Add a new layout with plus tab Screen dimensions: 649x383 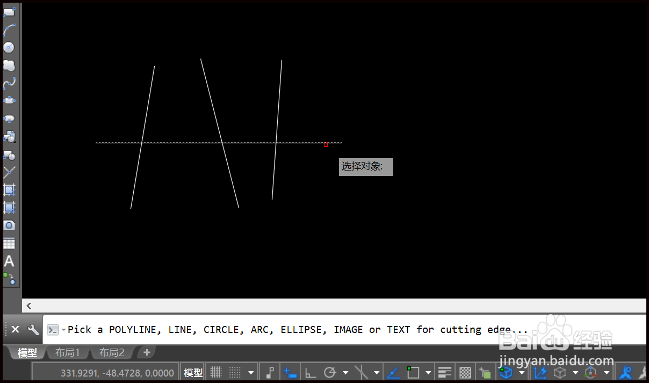click(146, 353)
